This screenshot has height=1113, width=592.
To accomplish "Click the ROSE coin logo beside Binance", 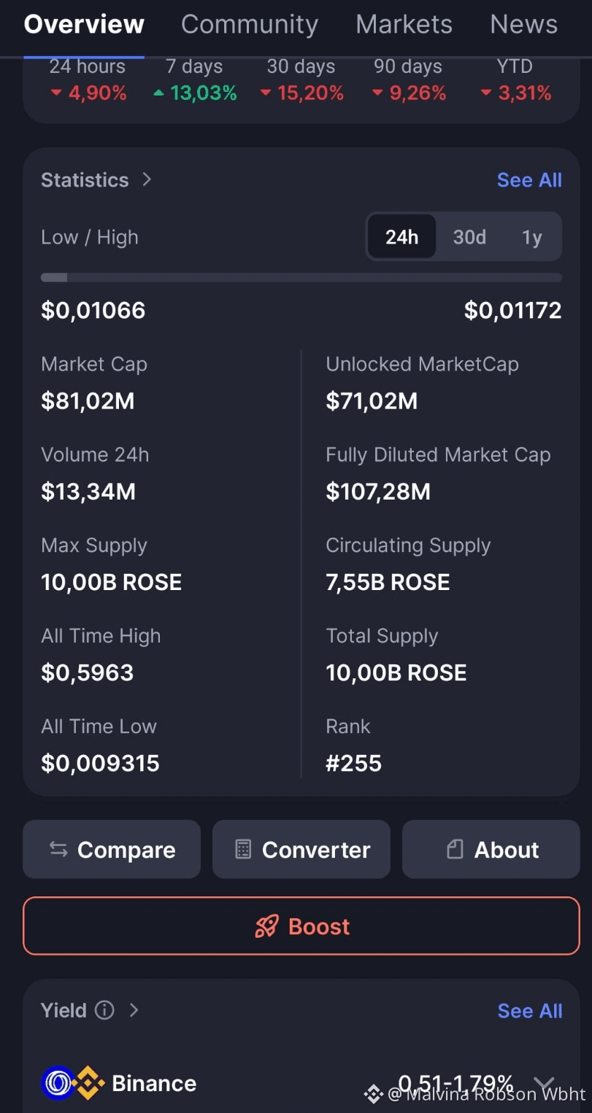I will pos(57,1083).
